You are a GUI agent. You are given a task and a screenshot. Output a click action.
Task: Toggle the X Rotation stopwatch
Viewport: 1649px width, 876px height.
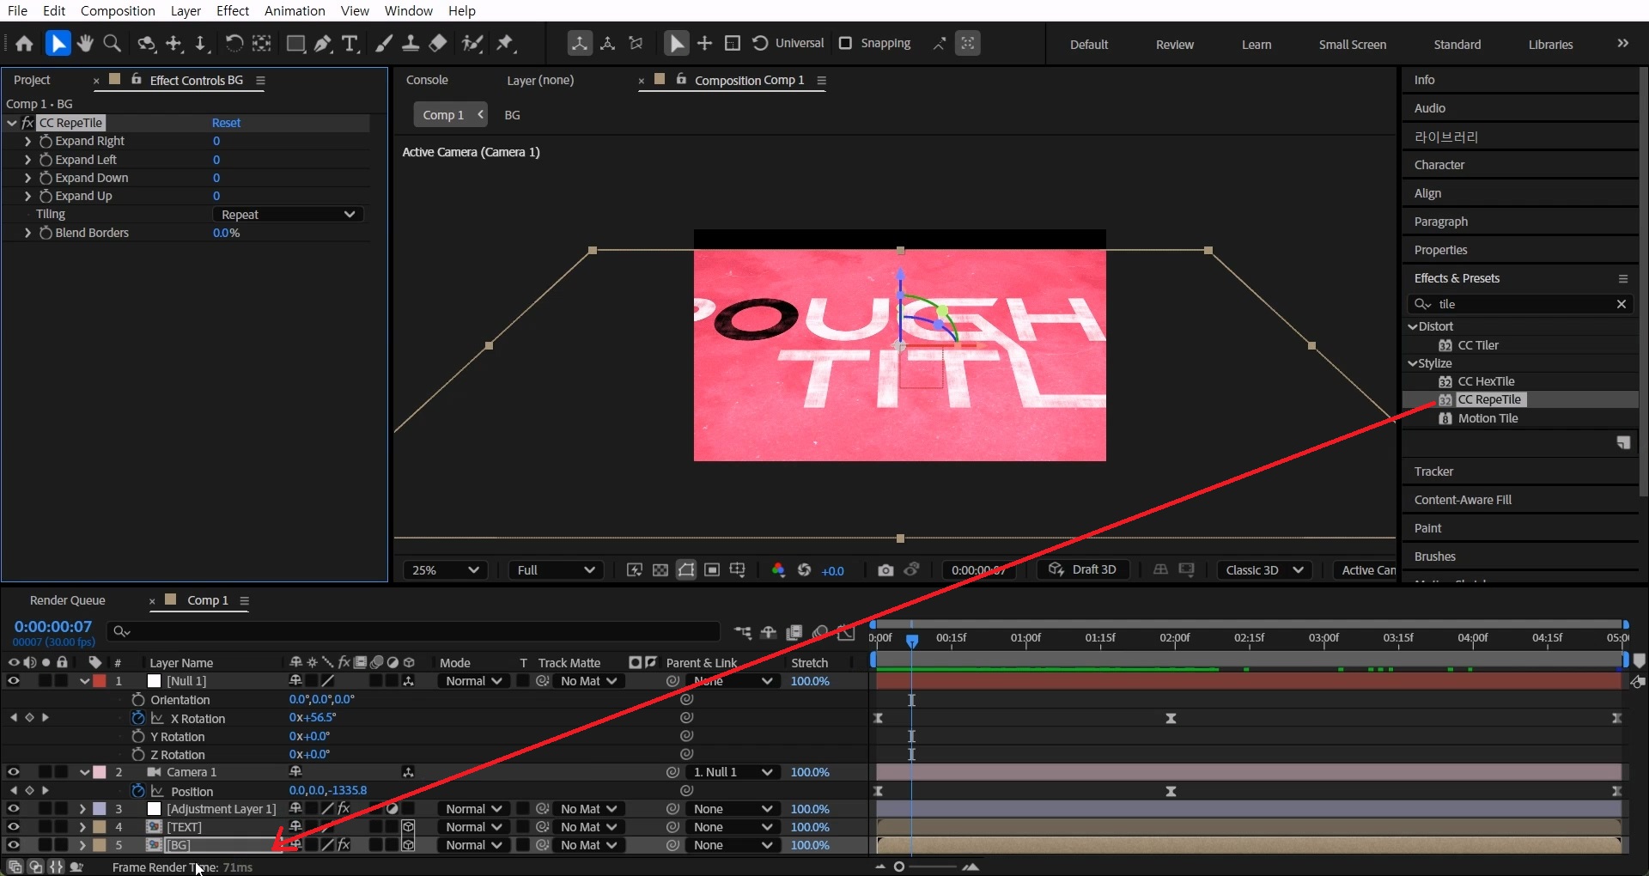point(137,718)
